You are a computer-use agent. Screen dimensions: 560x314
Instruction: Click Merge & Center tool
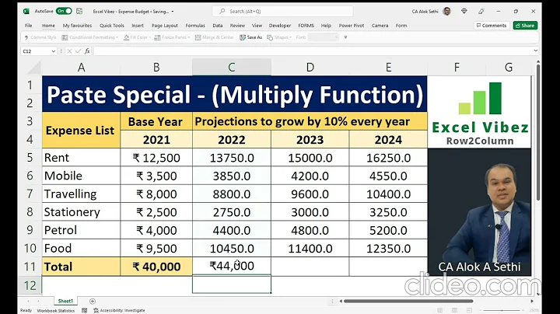coord(215,37)
